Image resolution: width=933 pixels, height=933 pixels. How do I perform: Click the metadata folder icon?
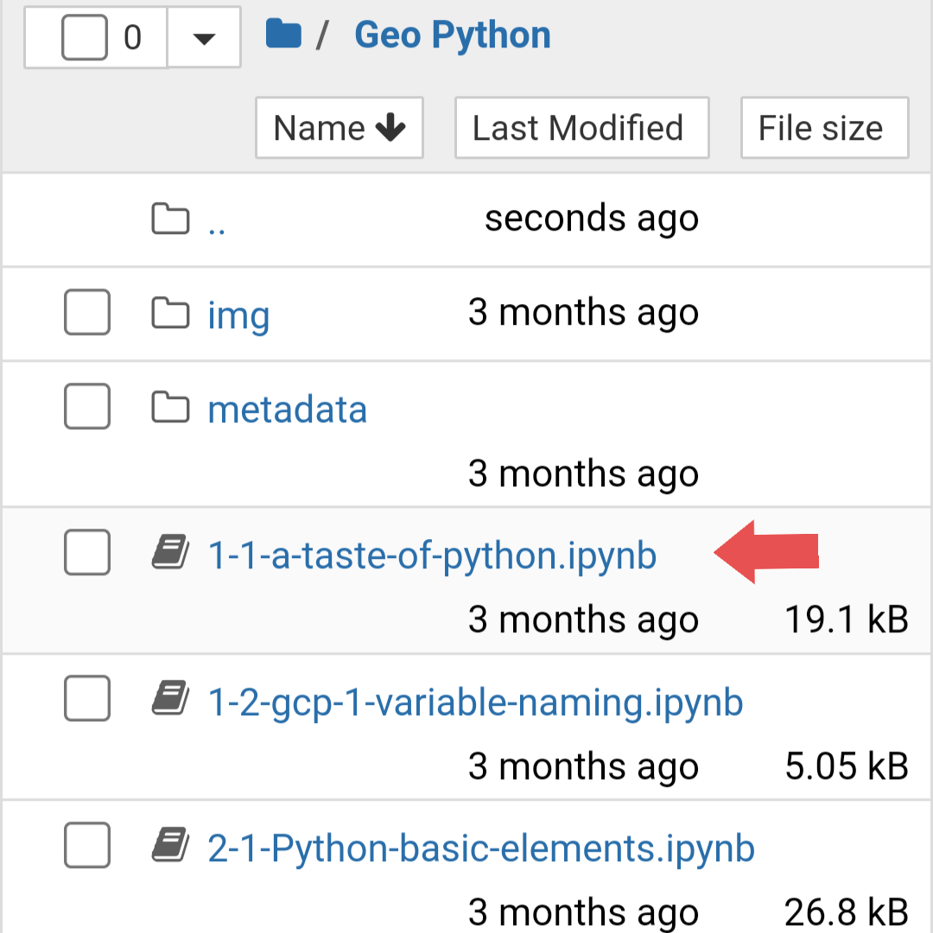point(170,406)
